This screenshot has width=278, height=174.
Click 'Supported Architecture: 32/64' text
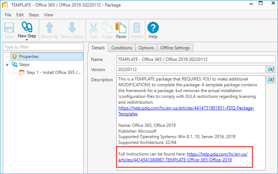(x=147, y=142)
